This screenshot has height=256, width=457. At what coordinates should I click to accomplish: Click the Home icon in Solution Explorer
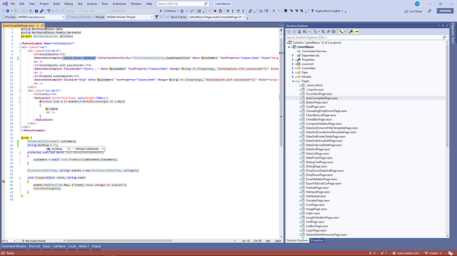299,32
